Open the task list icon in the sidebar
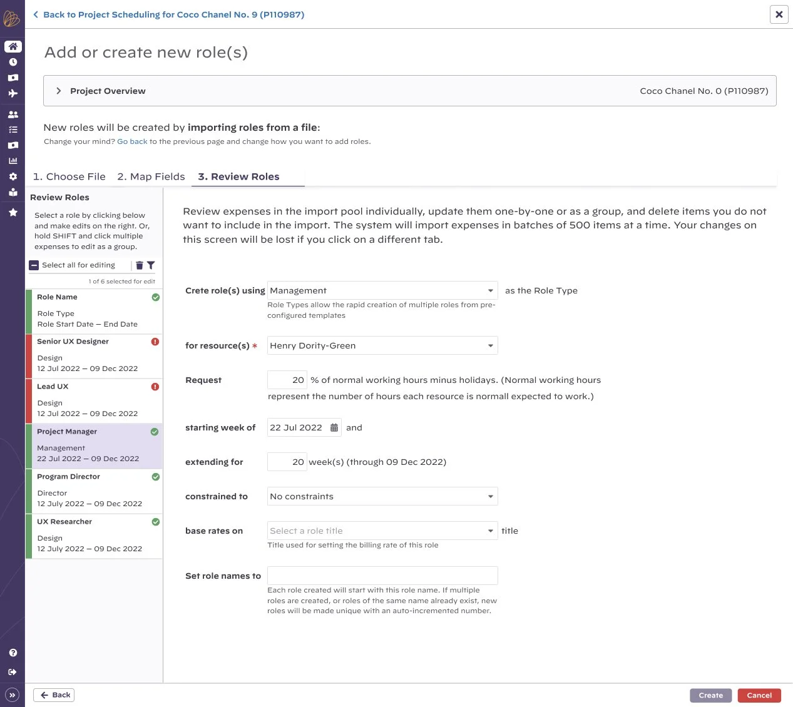Screen dimensions: 793x707 point(13,130)
